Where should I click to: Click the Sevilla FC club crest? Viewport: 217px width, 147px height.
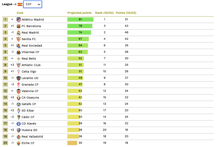(x=18, y=39)
